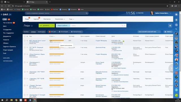
Task: Clear the leads filter with the X icon
Action: click(x=125, y=25)
